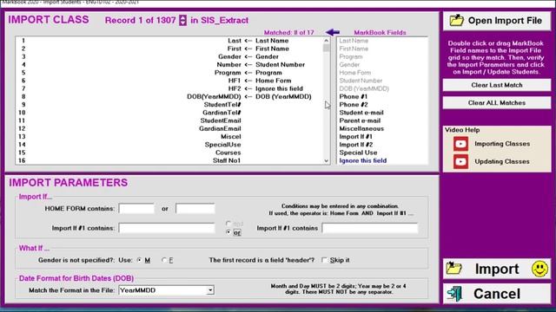Click the second HOME FORM field after 'or'
The width and height of the screenshot is (556, 312).
tap(195, 209)
